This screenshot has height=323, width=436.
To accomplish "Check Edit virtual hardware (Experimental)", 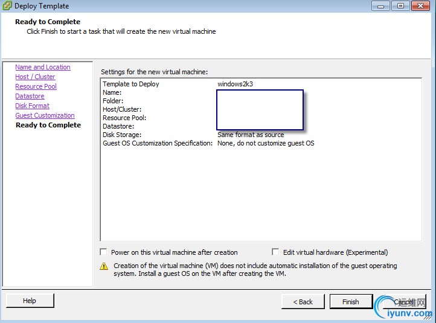I will [275, 252].
